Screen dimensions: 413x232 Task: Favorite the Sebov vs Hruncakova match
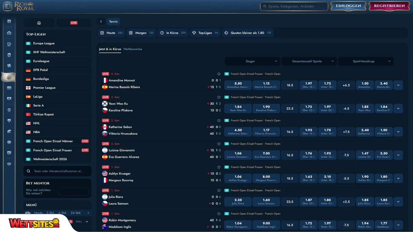(219, 121)
